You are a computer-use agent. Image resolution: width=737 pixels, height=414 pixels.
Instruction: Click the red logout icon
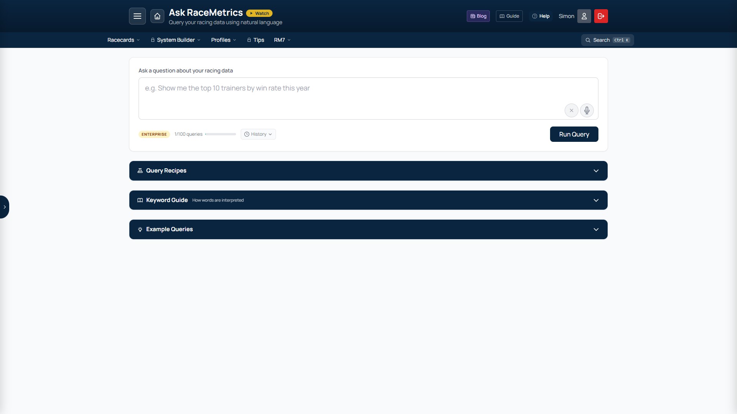pyautogui.click(x=601, y=16)
